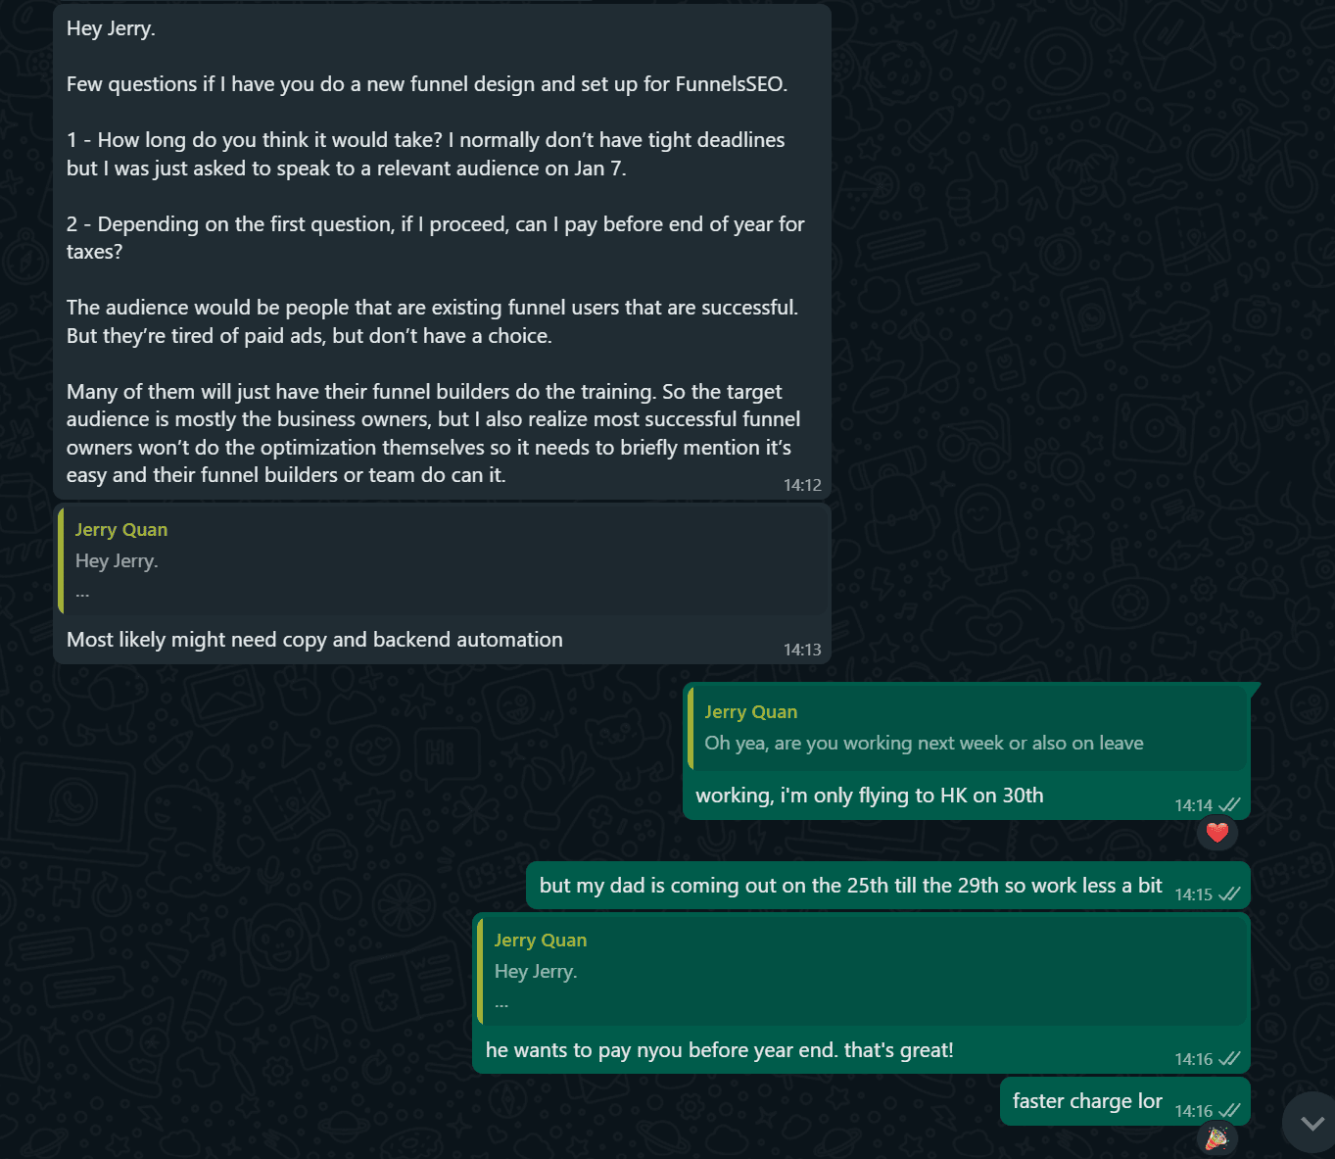Click the 14:12 timestamp
This screenshot has height=1159, width=1335.
pyautogui.click(x=802, y=485)
